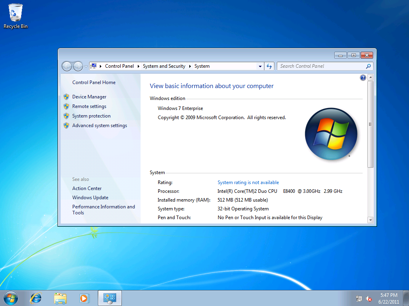The width and height of the screenshot is (409, 306).
Task: Click the network status tray icon
Action: coord(359,298)
